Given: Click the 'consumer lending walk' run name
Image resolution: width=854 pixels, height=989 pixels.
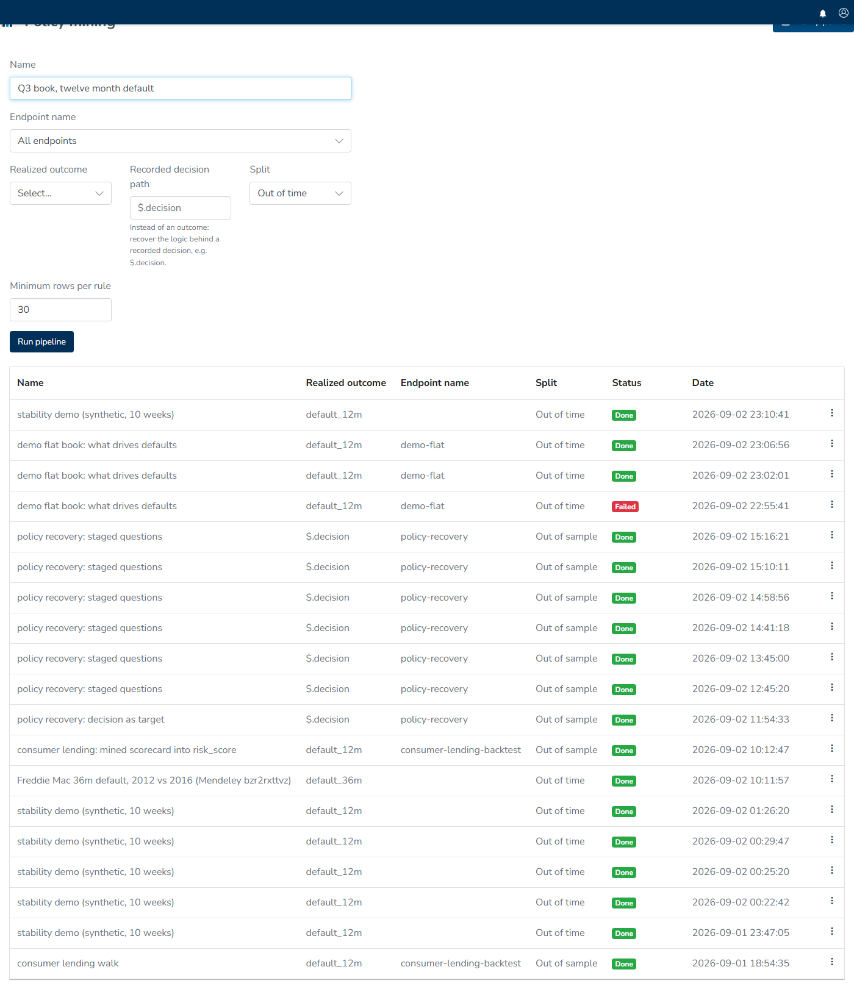Looking at the screenshot, I should coord(68,963).
